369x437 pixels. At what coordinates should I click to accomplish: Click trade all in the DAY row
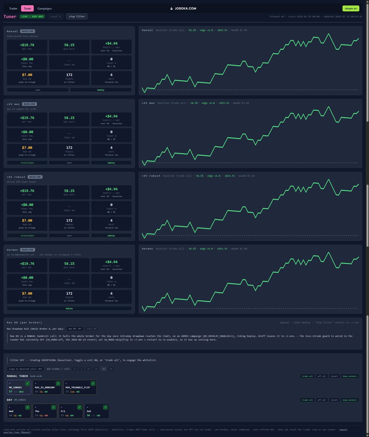click(307, 400)
